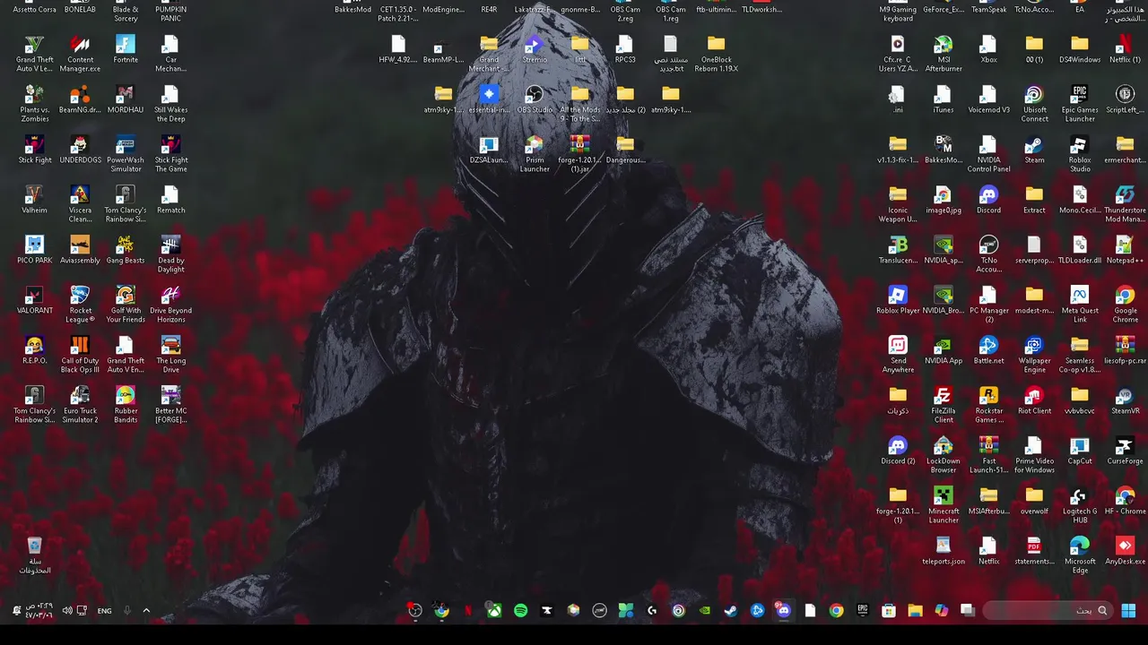Open Euro Truck Simulator 2 shortcut
Screen dimensions: 1148x645
[x=80, y=405]
